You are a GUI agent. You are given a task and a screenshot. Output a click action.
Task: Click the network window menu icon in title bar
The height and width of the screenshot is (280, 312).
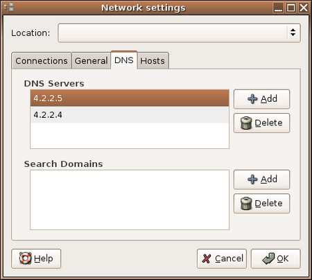tap(9, 8)
